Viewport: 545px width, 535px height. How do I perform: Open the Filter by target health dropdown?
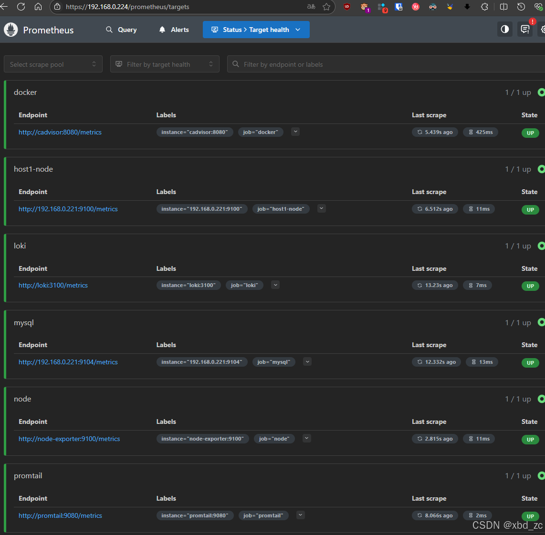(165, 64)
